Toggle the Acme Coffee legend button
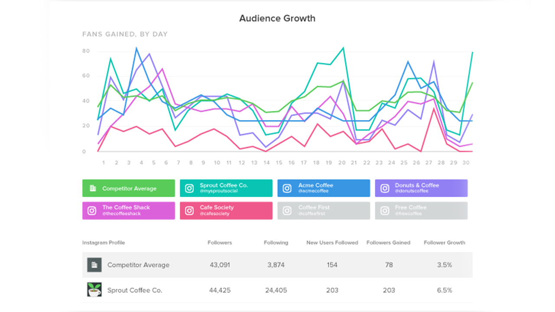555x312 pixels. [x=324, y=188]
